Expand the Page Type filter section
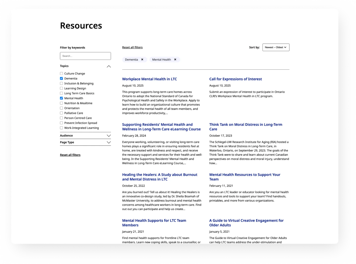Image resolution: width=356 pixels, height=264 pixels. 109,142
